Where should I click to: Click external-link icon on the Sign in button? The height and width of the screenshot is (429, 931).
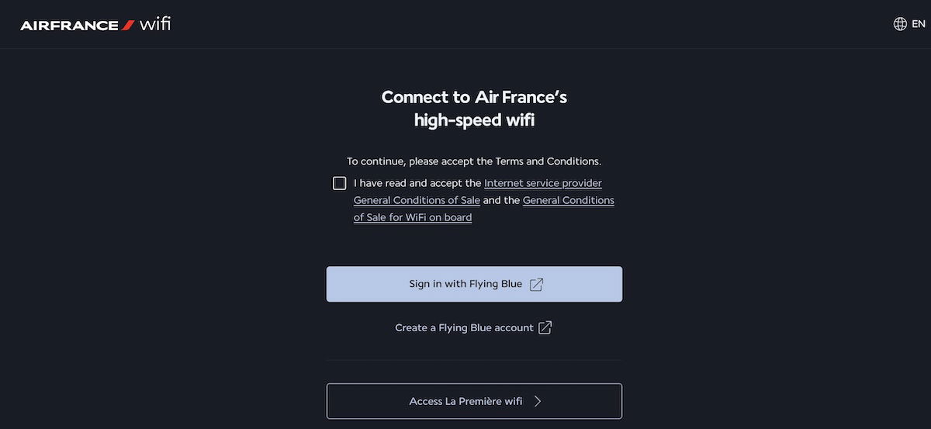pyautogui.click(x=536, y=285)
